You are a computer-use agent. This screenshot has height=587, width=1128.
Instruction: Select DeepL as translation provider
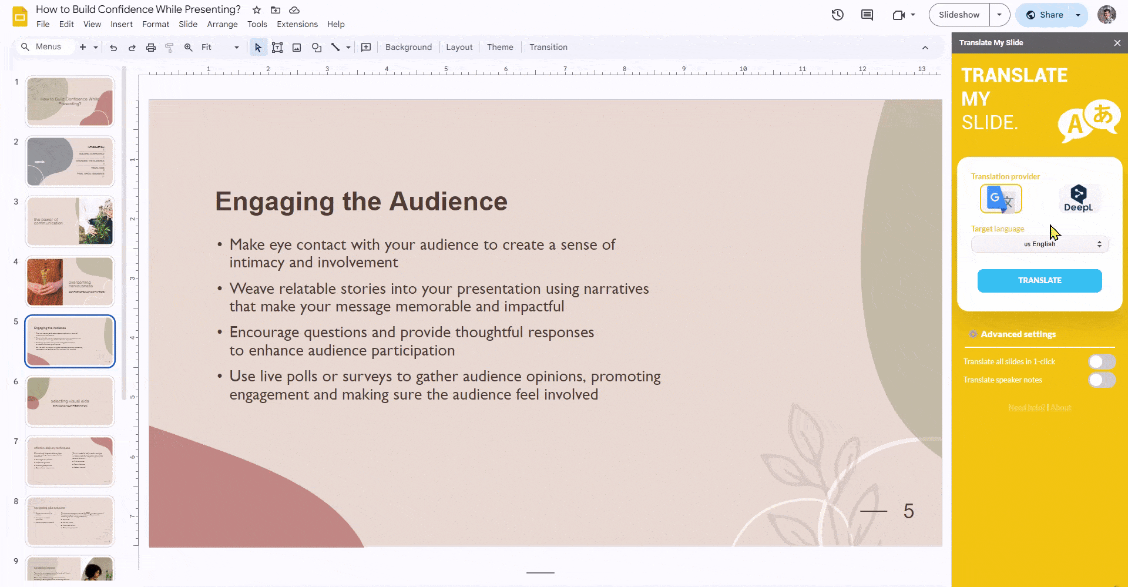1079,199
